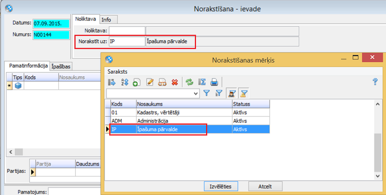
Task: Add a new record with green plus icon
Action: coord(136,82)
